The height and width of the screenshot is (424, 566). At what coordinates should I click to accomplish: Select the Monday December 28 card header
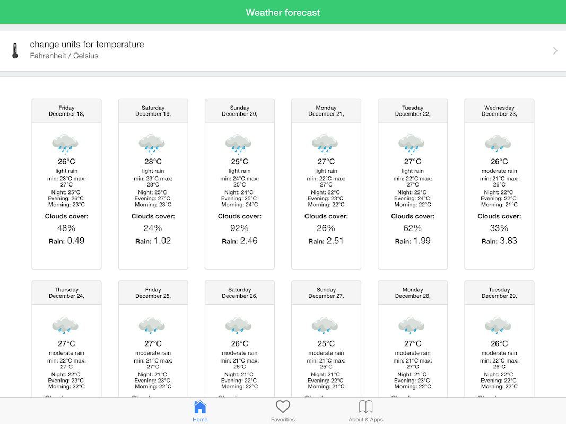pos(413,293)
